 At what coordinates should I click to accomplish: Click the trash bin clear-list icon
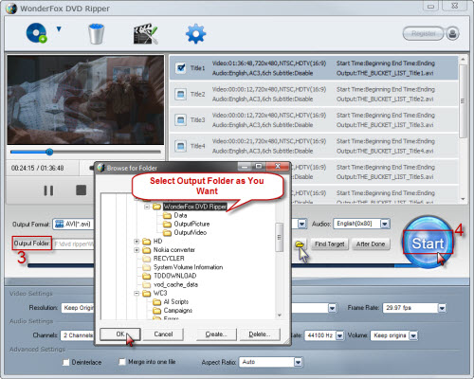coord(96,34)
